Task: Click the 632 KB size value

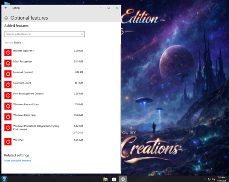Action: pyautogui.click(x=79, y=72)
